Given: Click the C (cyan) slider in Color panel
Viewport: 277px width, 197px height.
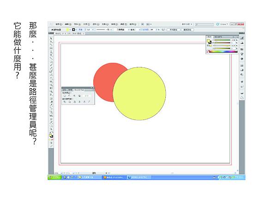Looking at the screenshot, I should [x=222, y=40].
